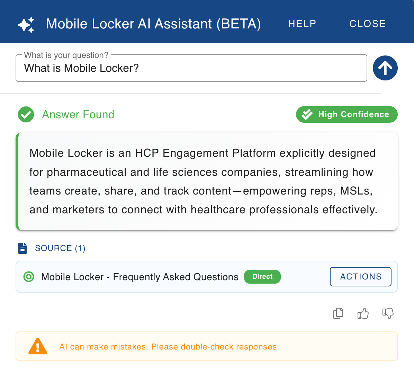414x371 pixels.
Task: Click the green target icon beside source
Action: click(29, 277)
